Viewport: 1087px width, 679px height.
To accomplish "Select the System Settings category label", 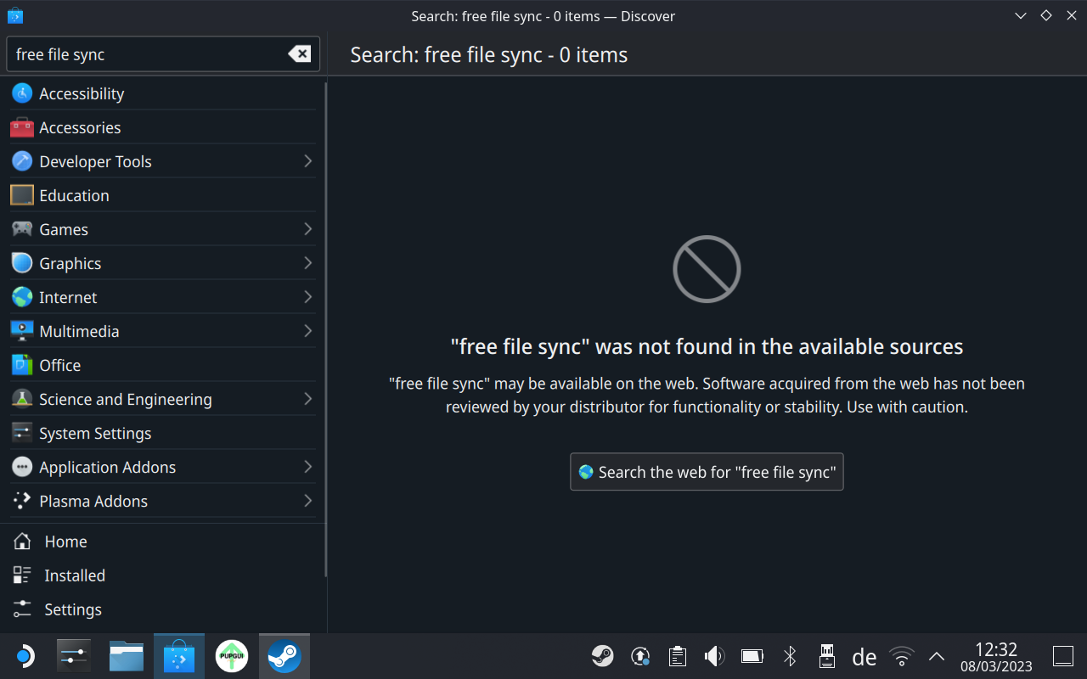I will [95, 433].
